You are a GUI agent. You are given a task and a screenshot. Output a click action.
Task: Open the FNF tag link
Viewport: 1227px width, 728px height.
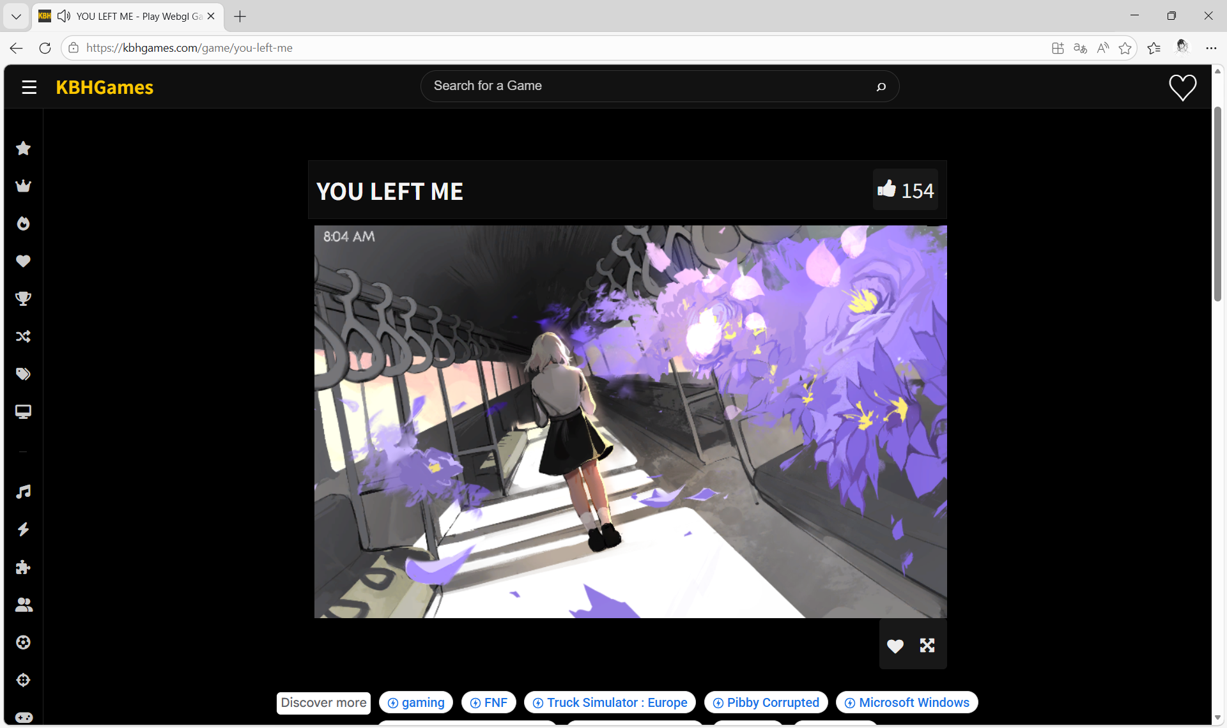(x=489, y=702)
